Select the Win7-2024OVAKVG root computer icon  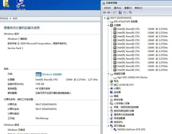tap(108, 18)
